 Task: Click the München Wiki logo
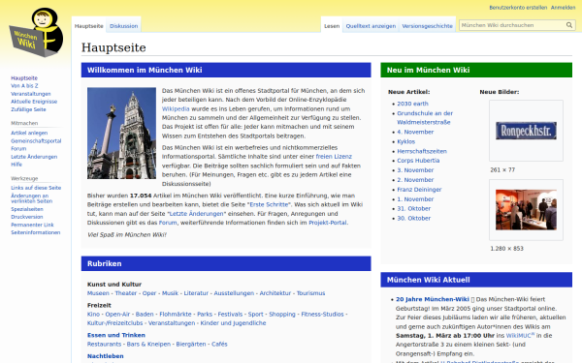pos(36,33)
